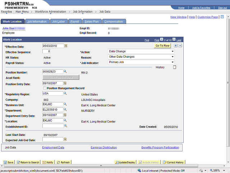This screenshot has height=173, width=230.
Task: Open Regulatory Region lookup magnifier
Action: pos(65,93)
